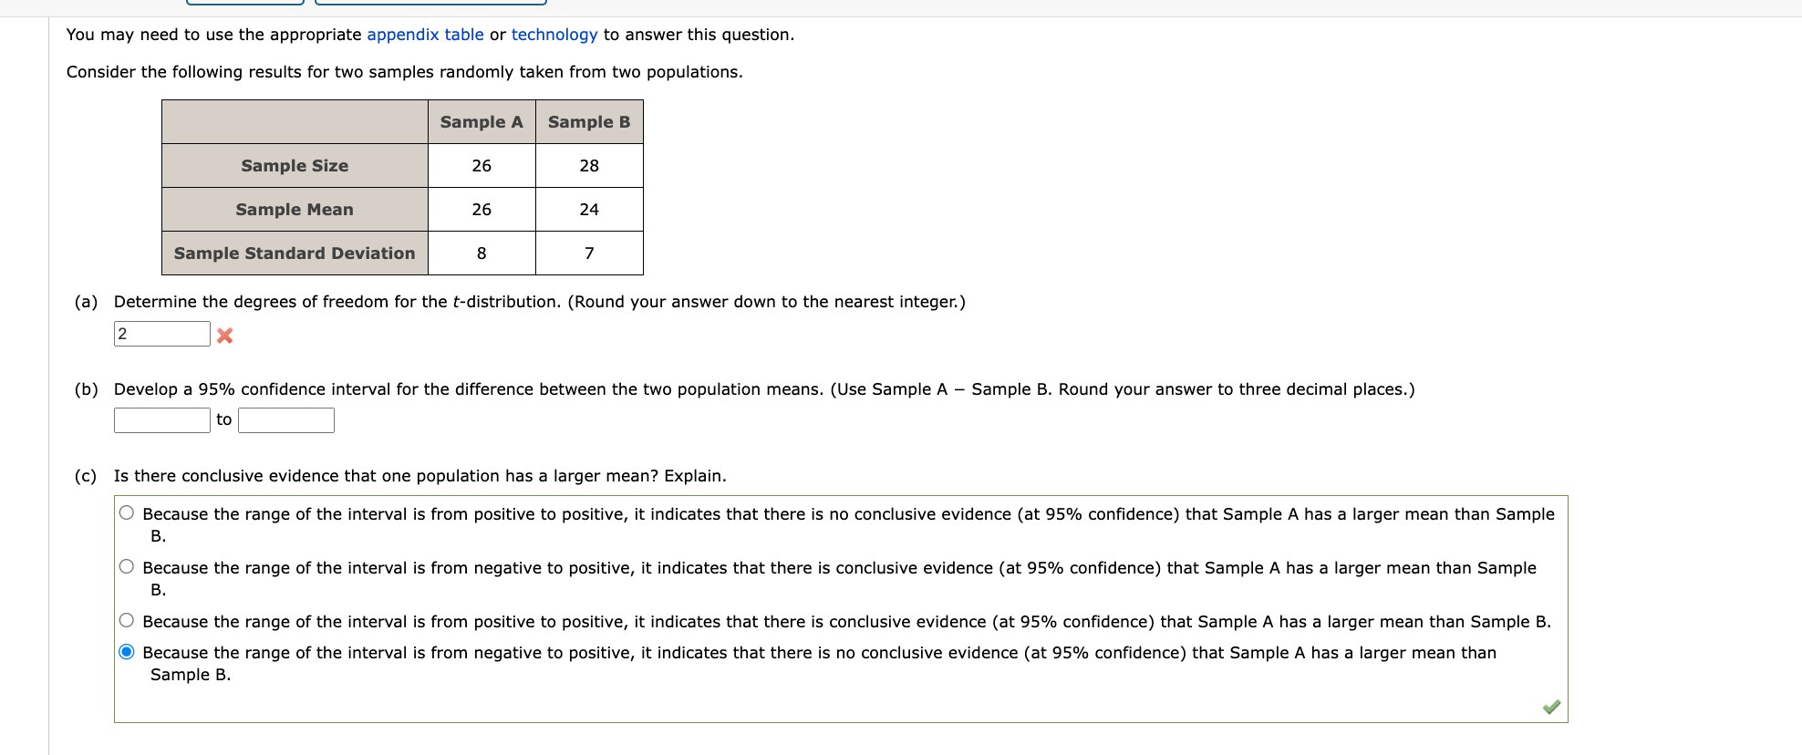Click the Sample Size row label

pos(294,165)
